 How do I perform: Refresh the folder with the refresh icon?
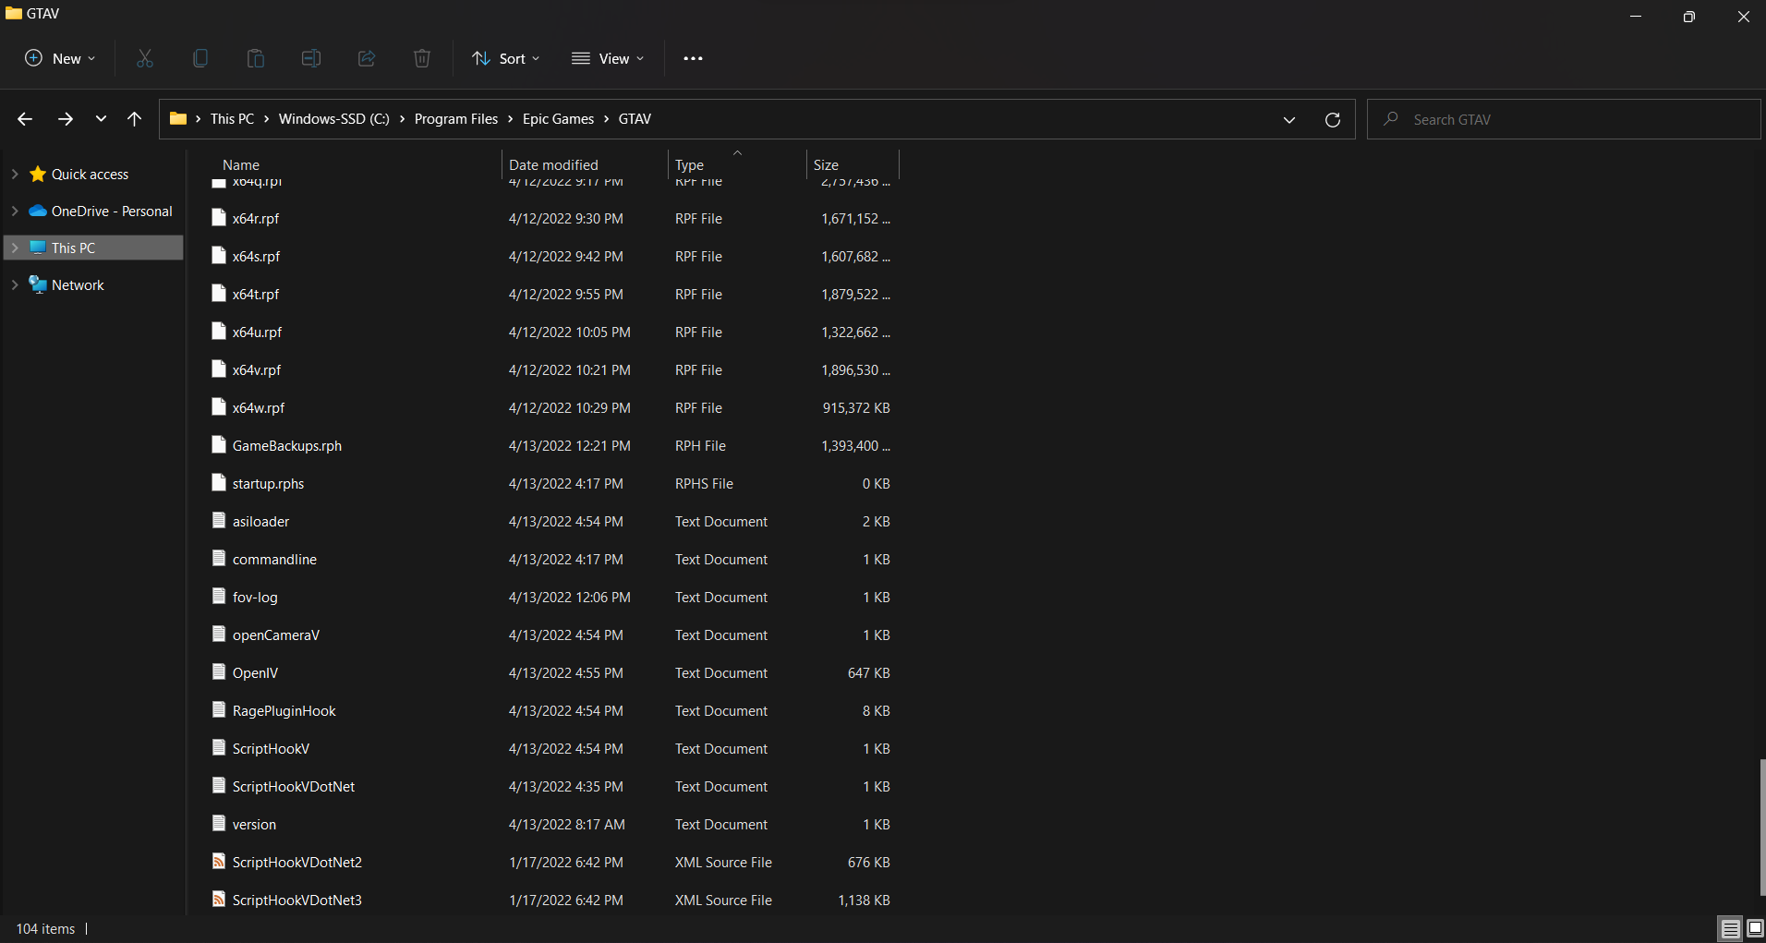[1332, 120]
